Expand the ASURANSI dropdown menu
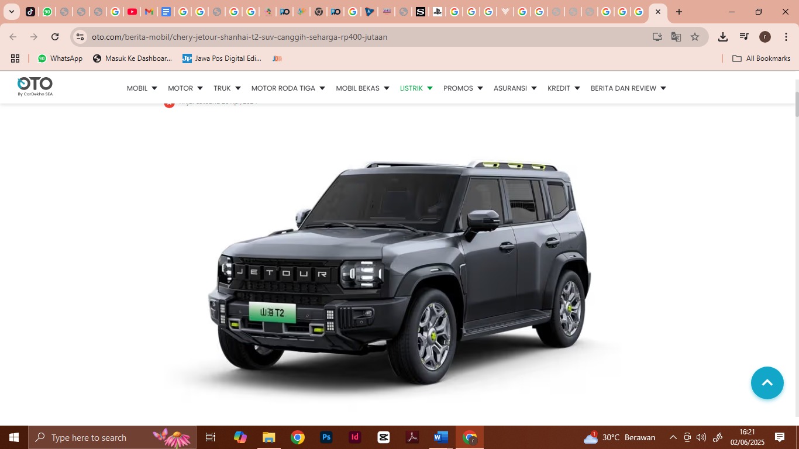799x449 pixels. [515, 88]
